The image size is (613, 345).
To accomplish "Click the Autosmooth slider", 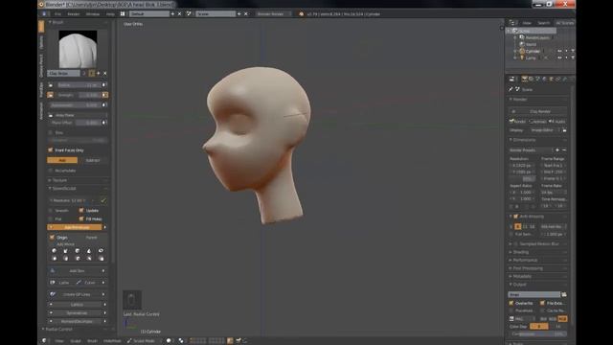I will [x=75, y=104].
